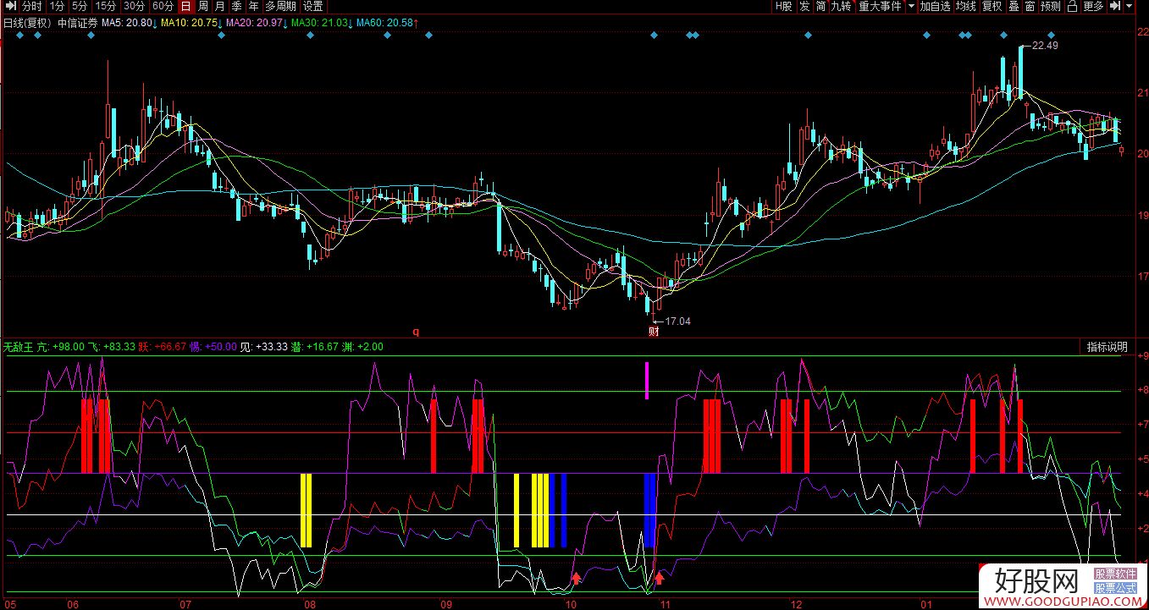Switch to the 月 monthly chart
Screen dimensions: 1149x610
pos(220,7)
